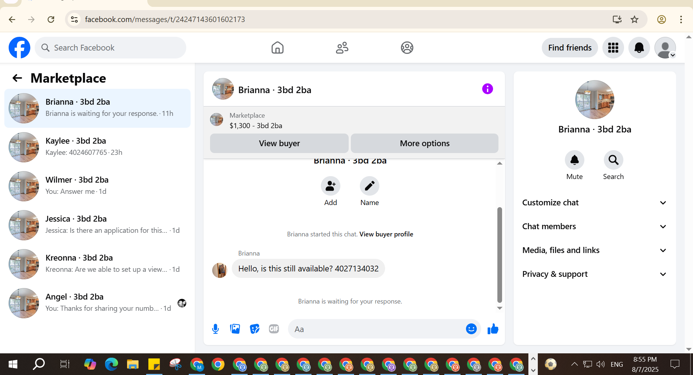Image resolution: width=693 pixels, height=375 pixels.
Task: Click the chat scrollbar down arrow
Action: click(x=500, y=308)
